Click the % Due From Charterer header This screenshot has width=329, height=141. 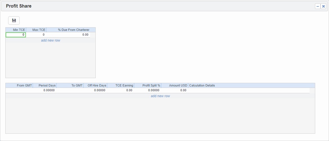71,30
